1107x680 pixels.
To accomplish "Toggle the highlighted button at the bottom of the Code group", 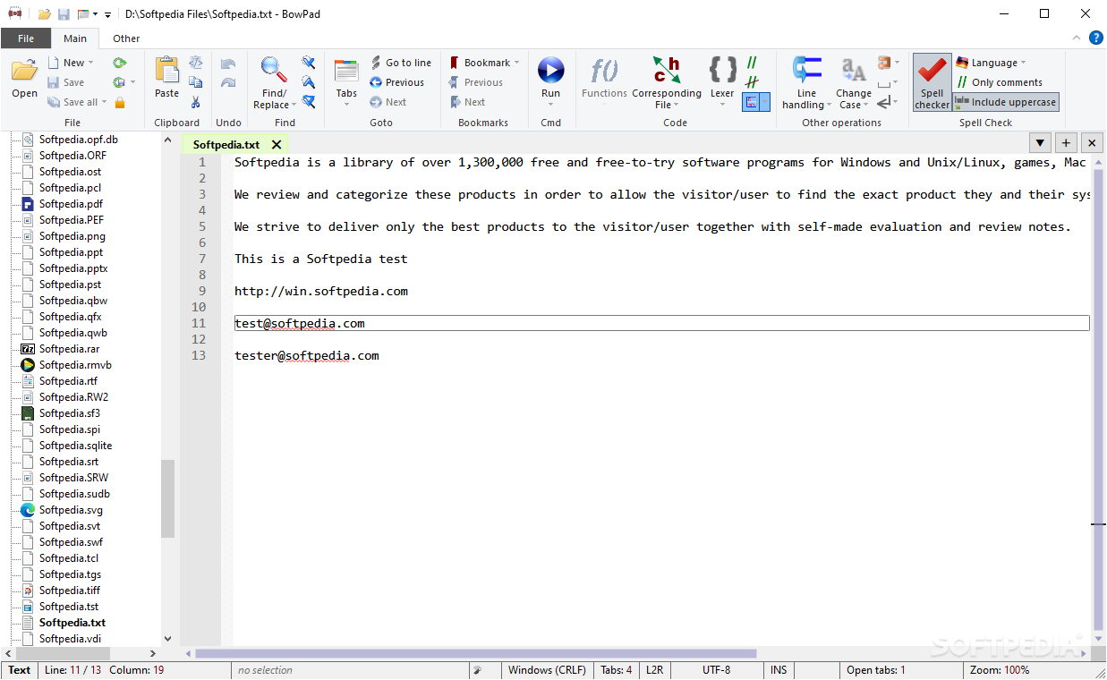I will point(756,102).
